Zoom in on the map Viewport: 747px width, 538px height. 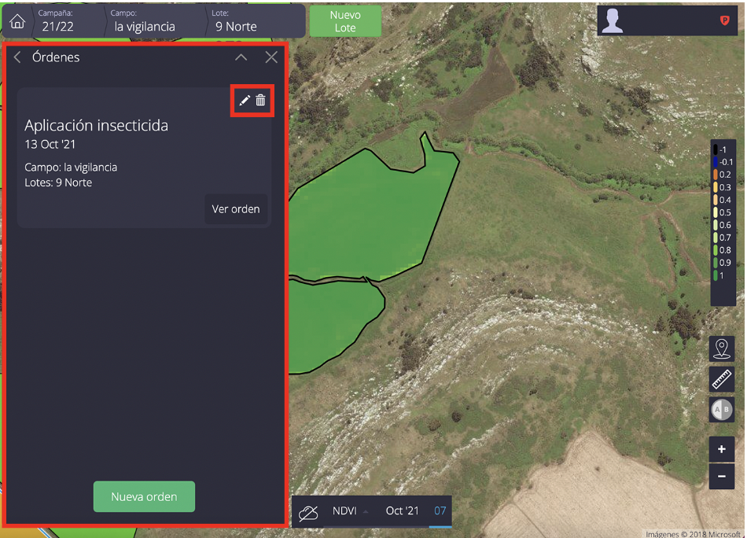pos(722,449)
